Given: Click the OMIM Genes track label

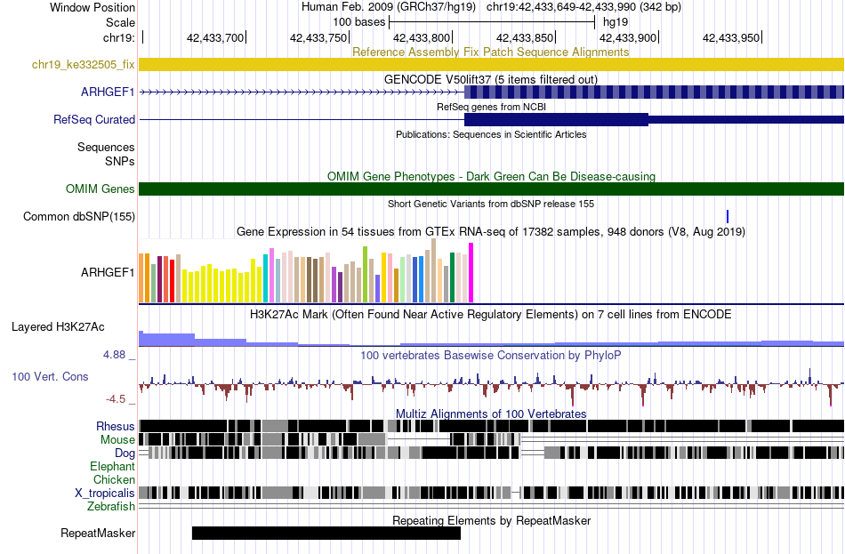Looking at the screenshot, I should tap(101, 189).
